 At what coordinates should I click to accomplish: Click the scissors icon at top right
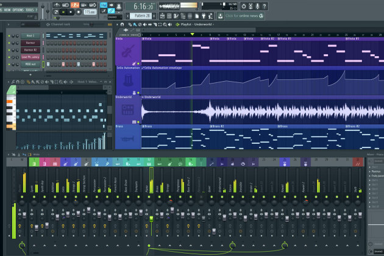(x=251, y=6)
